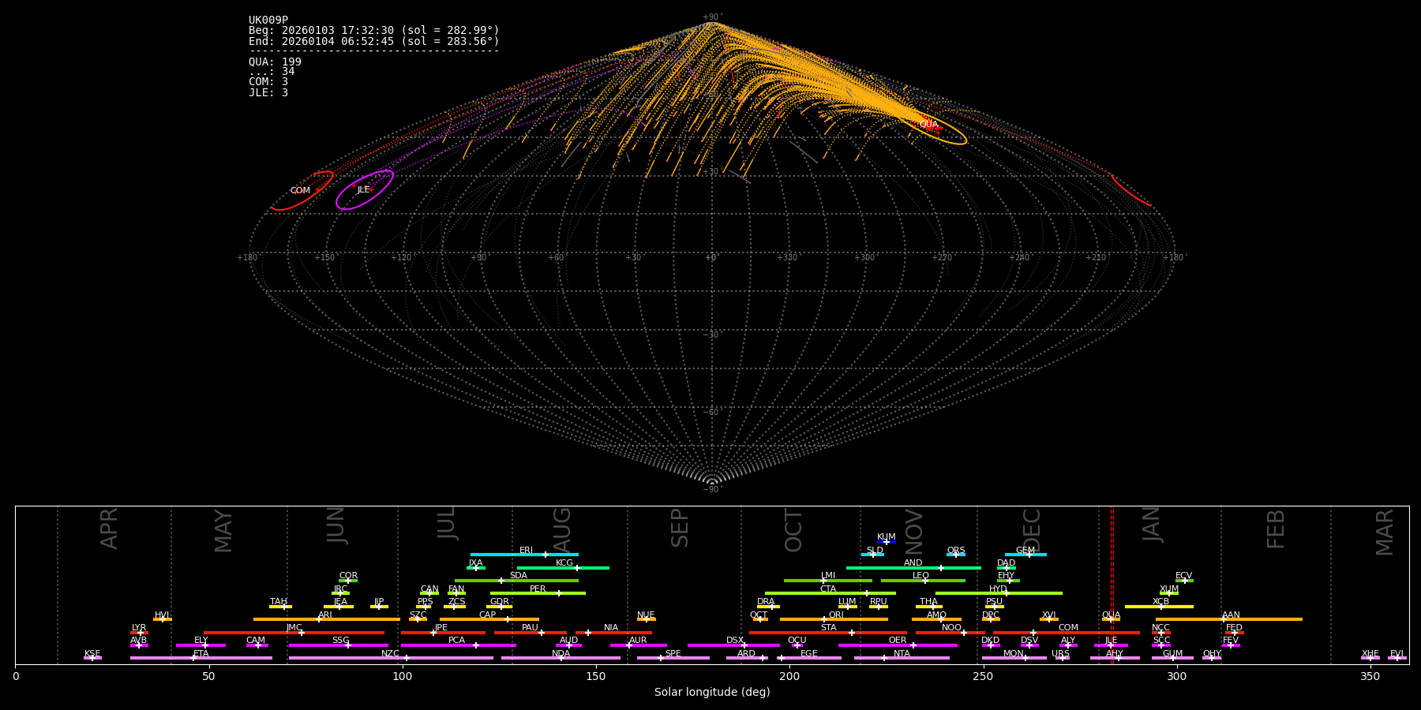Click the QUA radiant label on the sky map
This screenshot has height=710, width=1421.
(x=928, y=125)
